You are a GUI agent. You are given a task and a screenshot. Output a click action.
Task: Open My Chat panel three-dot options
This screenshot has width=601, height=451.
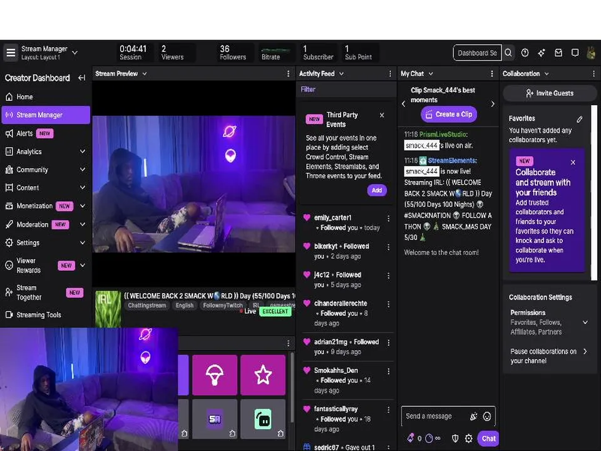pyautogui.click(x=492, y=74)
